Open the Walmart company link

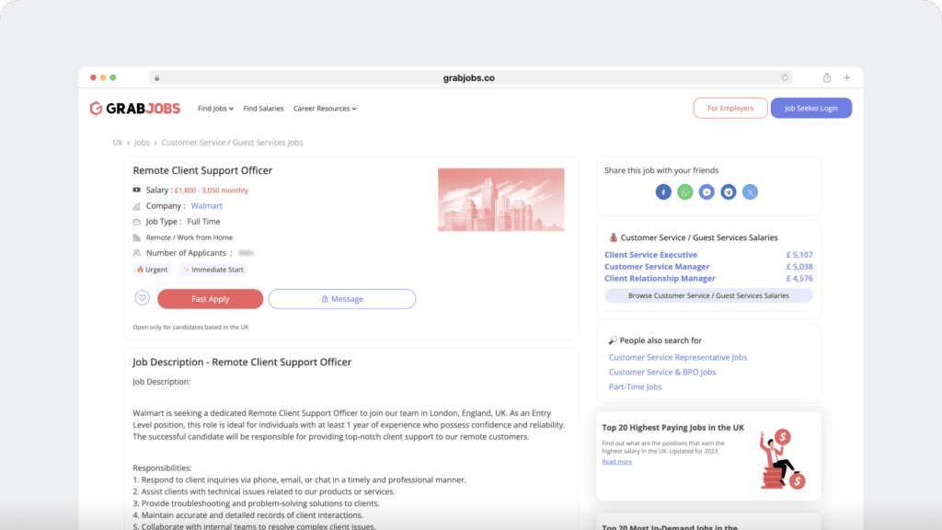click(206, 206)
